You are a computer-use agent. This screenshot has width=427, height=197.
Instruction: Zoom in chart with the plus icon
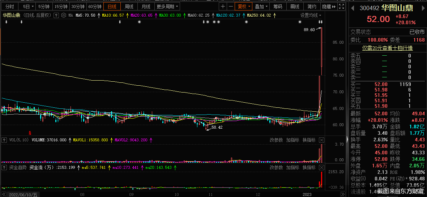click(x=223, y=7)
